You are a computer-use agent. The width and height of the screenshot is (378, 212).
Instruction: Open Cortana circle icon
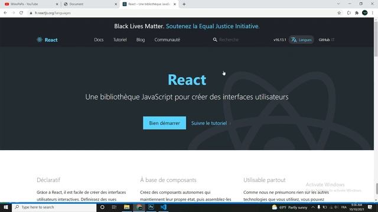tap(102, 207)
